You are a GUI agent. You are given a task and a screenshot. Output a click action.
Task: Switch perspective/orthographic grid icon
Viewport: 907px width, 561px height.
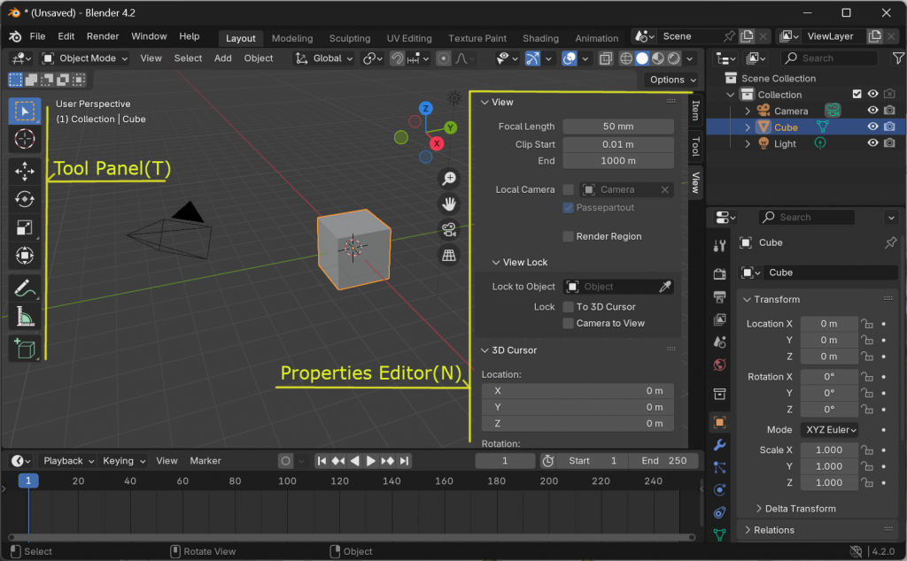pyautogui.click(x=449, y=255)
